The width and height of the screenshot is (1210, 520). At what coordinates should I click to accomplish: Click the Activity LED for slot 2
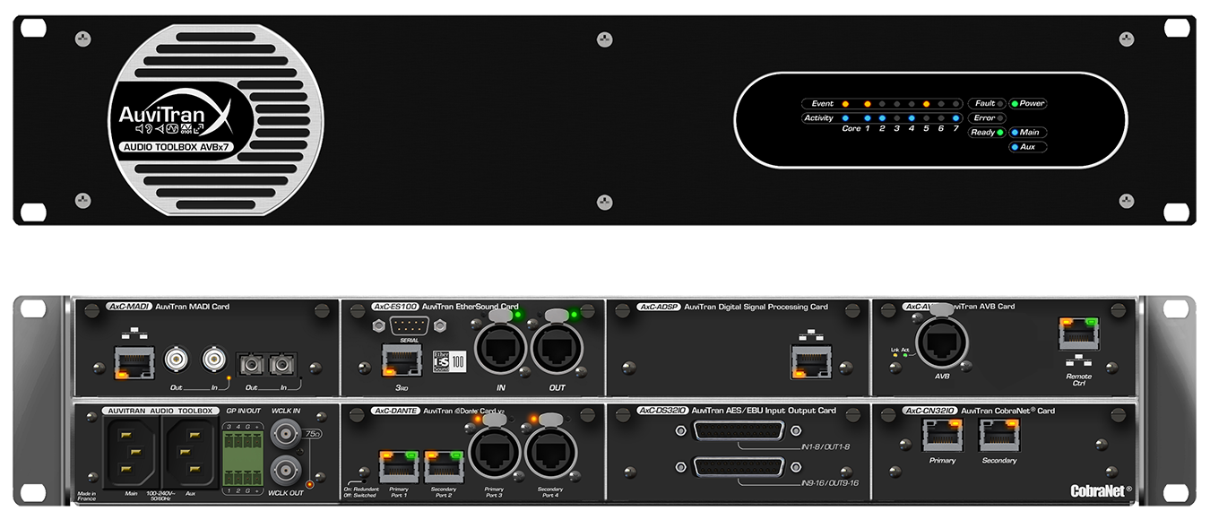click(x=882, y=118)
